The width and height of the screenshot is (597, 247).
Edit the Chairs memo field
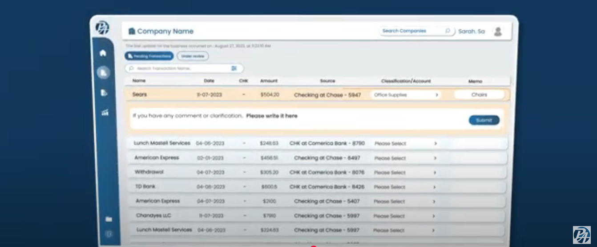coord(479,95)
